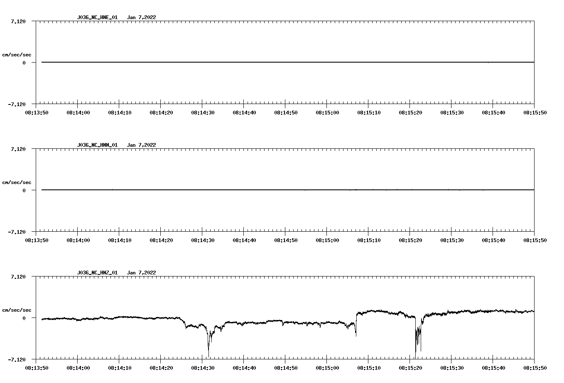Click 08:13:50 time label under HNE plot
The height and width of the screenshot is (383, 564).
(x=37, y=112)
